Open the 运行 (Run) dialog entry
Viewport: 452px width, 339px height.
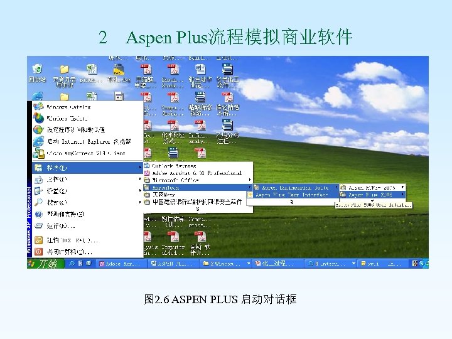click(88, 226)
